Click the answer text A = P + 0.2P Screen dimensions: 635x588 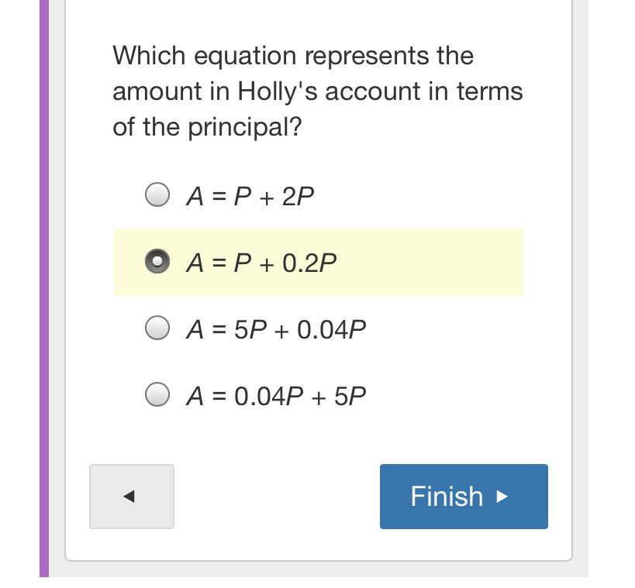(261, 263)
